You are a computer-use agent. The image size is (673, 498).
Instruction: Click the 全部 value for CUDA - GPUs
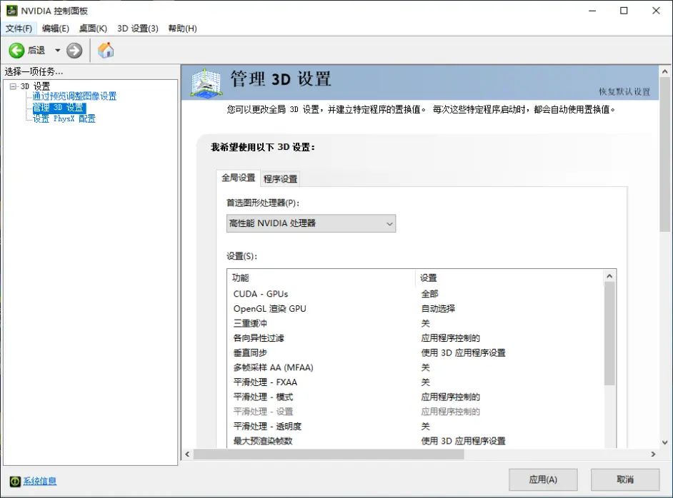pyautogui.click(x=429, y=294)
